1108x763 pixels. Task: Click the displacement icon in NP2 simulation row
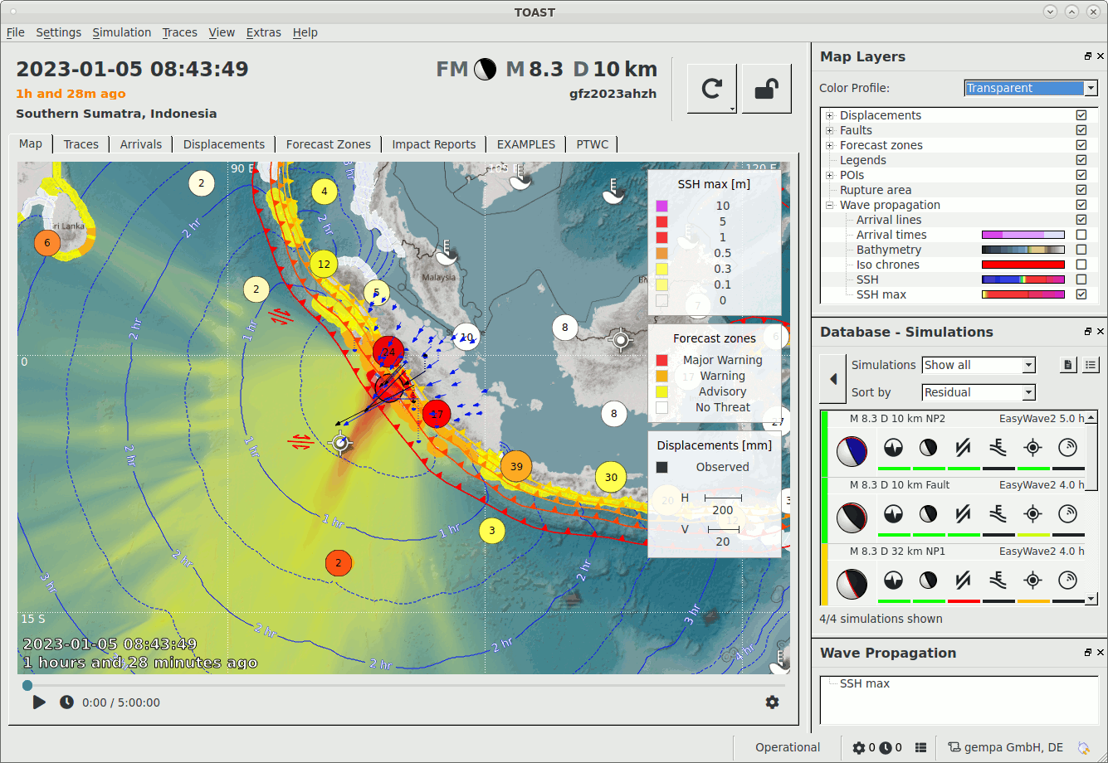[964, 449]
